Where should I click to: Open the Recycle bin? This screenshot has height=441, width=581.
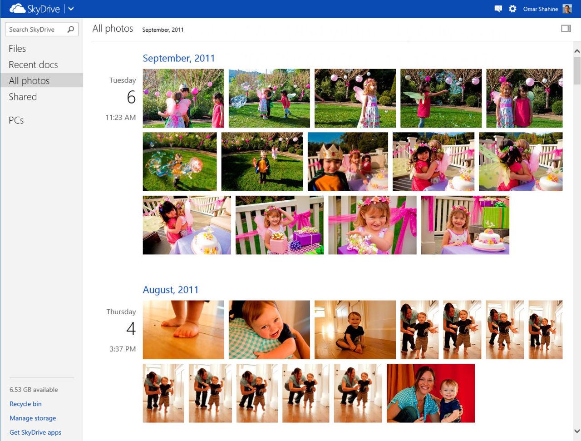click(25, 404)
